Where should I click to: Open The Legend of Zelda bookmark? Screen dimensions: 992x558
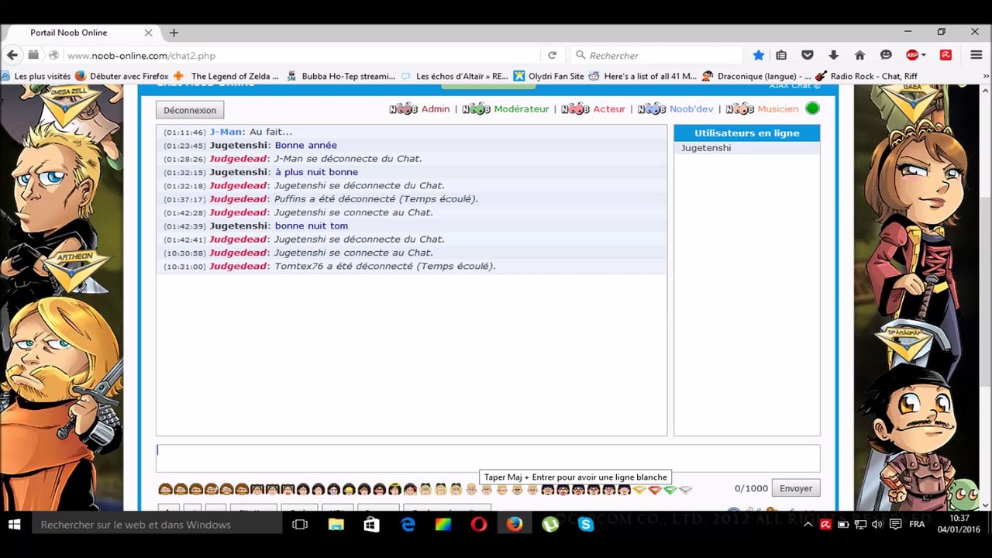pos(226,76)
